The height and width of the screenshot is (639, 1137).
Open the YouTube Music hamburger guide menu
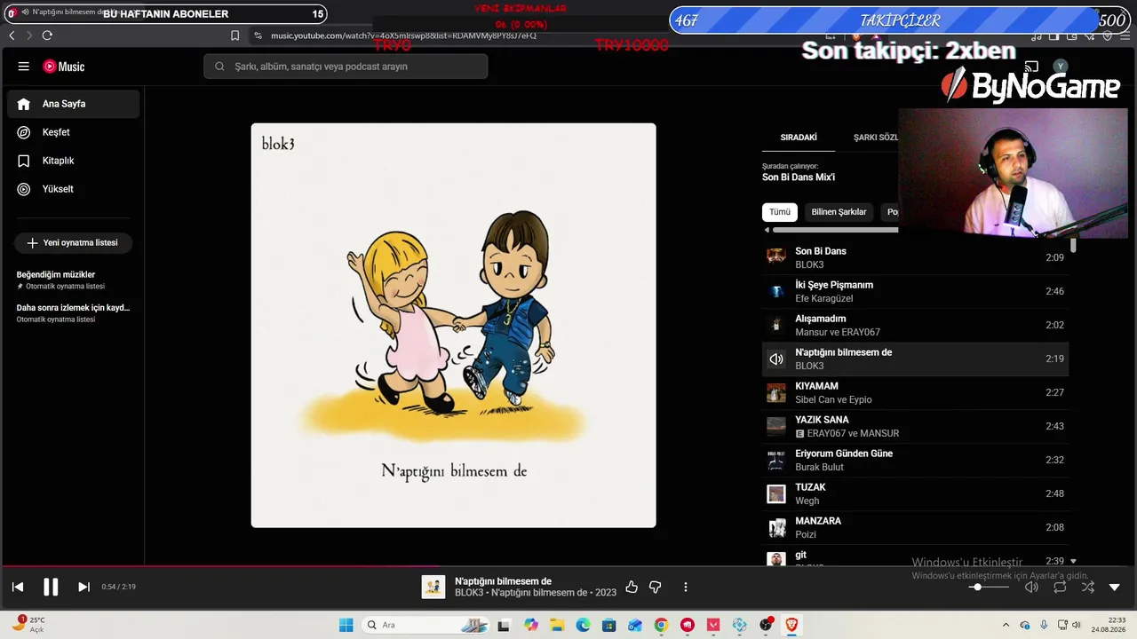24,67
